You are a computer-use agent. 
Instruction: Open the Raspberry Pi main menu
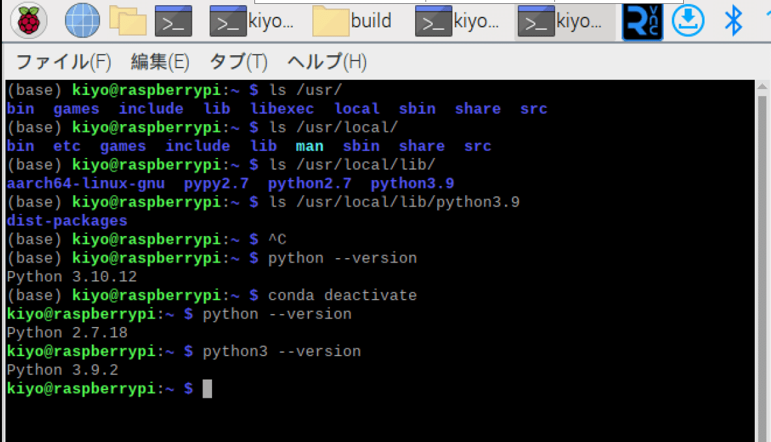pos(29,21)
